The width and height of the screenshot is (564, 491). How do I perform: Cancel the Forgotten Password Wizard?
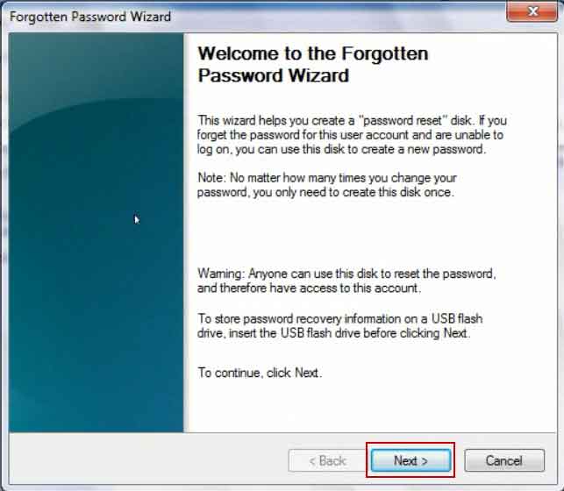[x=504, y=460]
